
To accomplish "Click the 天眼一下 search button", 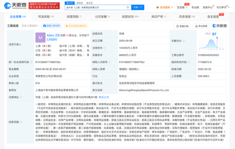I will [x=137, y=7].
